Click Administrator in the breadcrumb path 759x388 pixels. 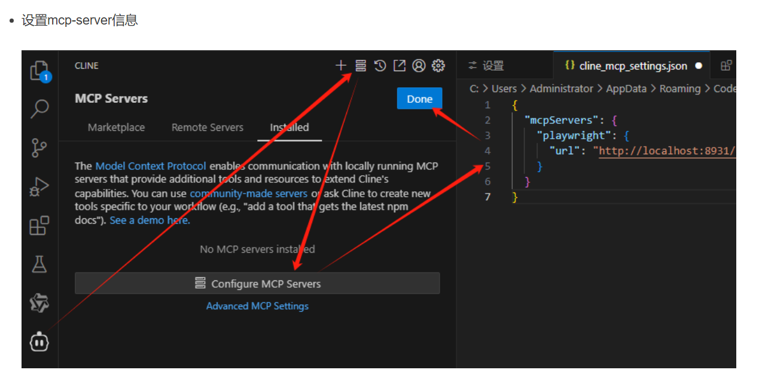(561, 88)
